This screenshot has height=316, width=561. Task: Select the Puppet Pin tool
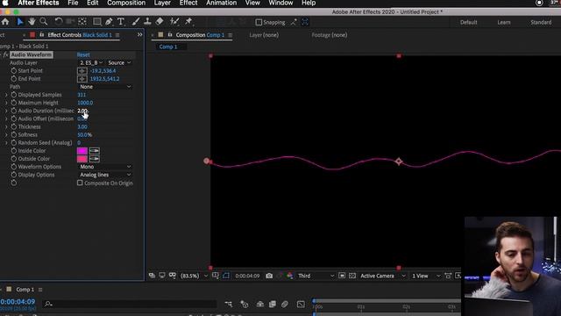(188, 21)
